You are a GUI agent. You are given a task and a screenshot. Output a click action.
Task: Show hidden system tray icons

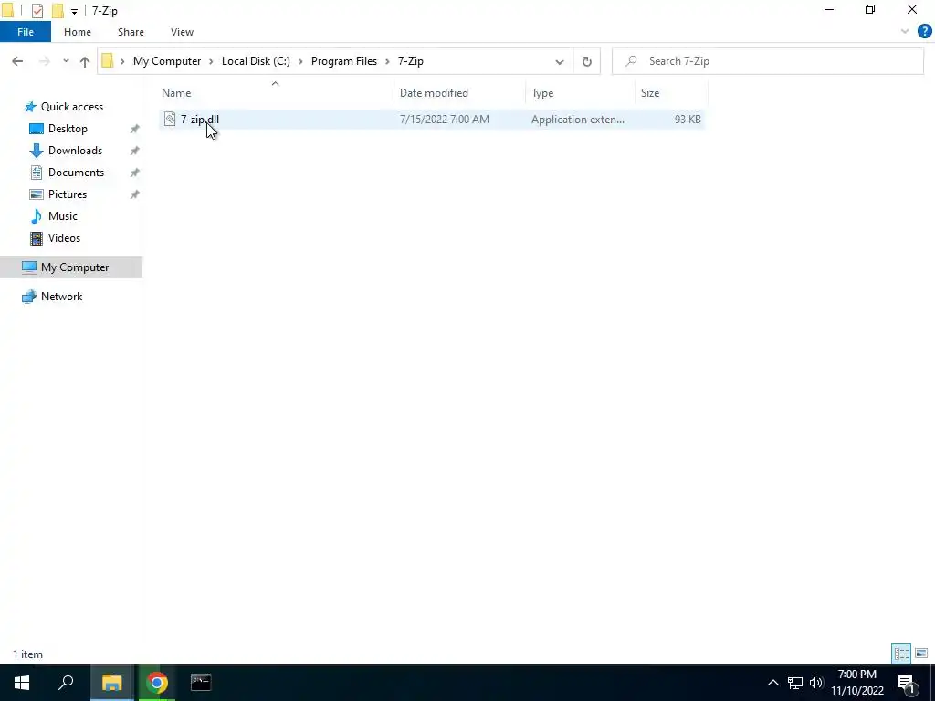pyautogui.click(x=772, y=683)
